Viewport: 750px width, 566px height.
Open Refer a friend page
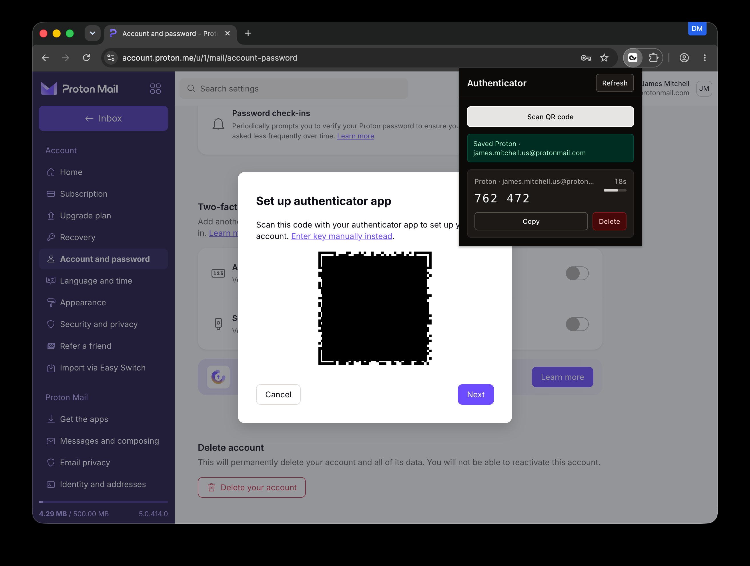click(103, 346)
